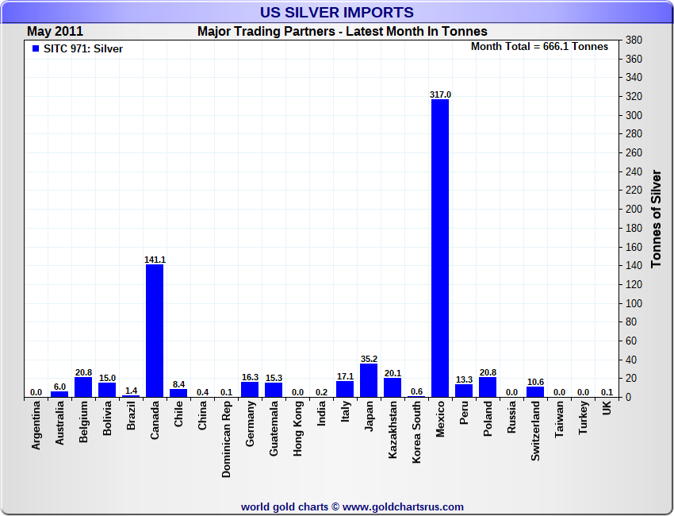Click the 15.3 value above Guatemala bar
Image resolution: width=674 pixels, height=516 pixels.
[274, 378]
